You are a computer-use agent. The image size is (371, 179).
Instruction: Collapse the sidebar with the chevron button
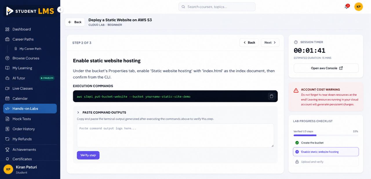click(60, 10)
